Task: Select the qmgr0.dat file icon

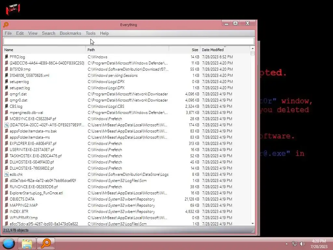Action: (x=7, y=100)
